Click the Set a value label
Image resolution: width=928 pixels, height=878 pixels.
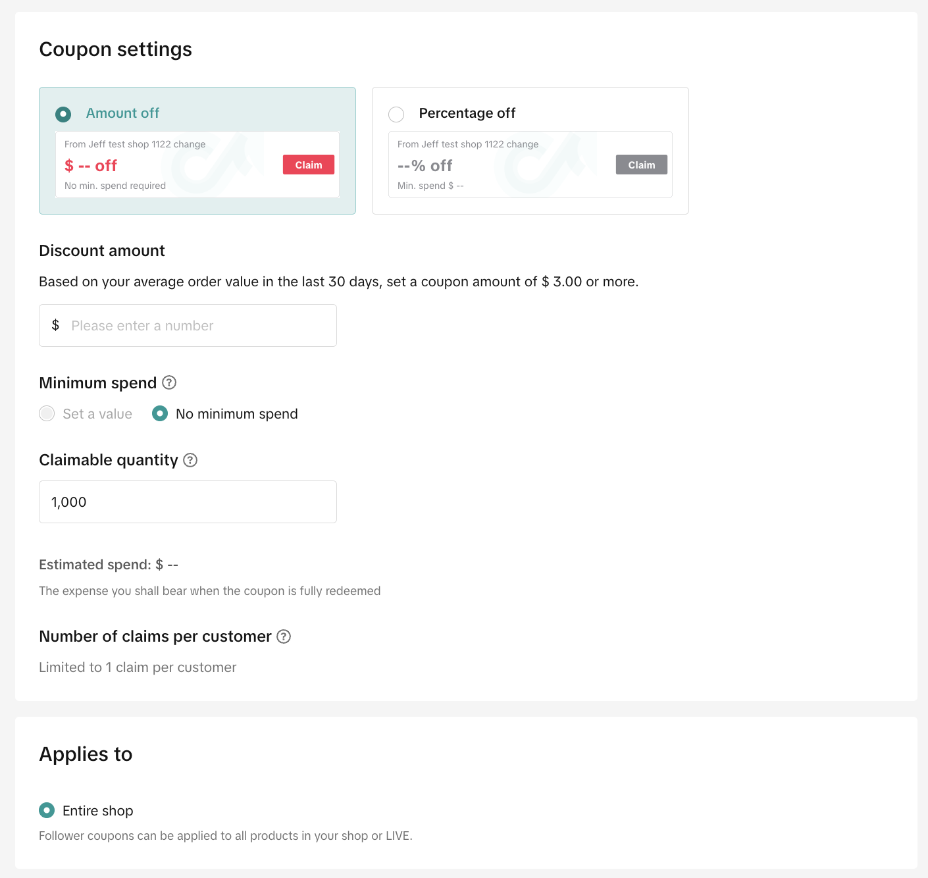coord(97,414)
